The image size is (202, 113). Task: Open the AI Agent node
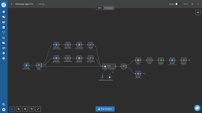coord(109,66)
